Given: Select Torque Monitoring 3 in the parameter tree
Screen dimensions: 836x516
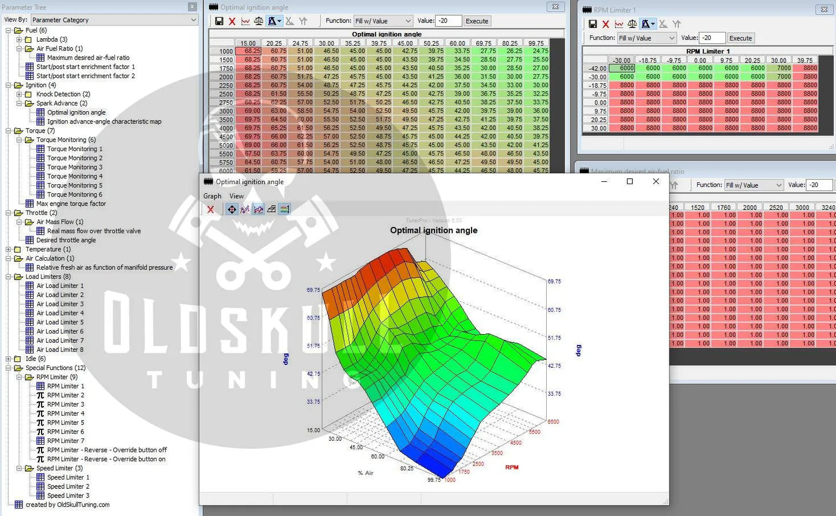Looking at the screenshot, I should coord(75,167).
